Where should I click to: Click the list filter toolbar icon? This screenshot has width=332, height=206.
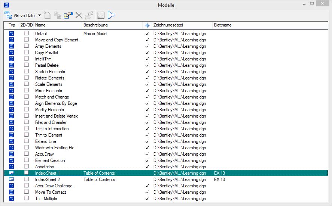[111, 15]
